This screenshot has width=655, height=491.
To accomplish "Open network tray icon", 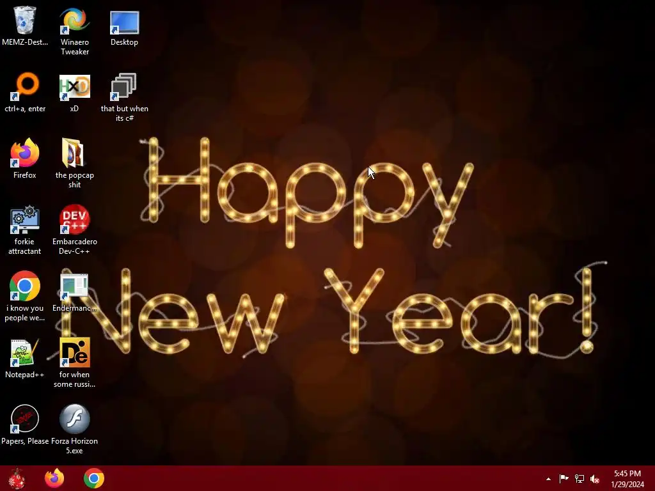I will 580,478.
